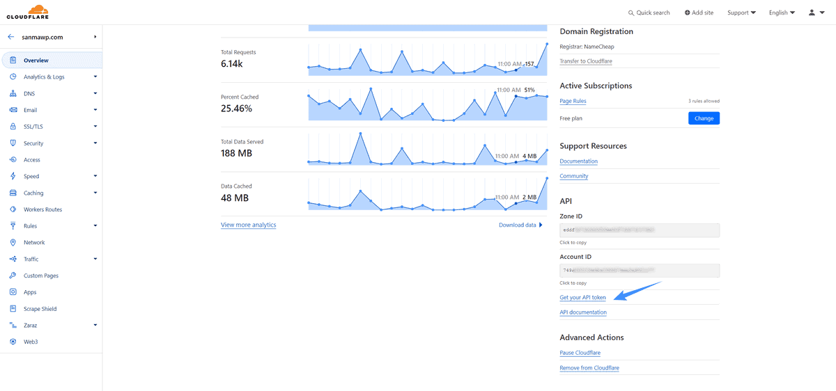Click the blue Change plan button
This screenshot has width=836, height=391.
(704, 118)
